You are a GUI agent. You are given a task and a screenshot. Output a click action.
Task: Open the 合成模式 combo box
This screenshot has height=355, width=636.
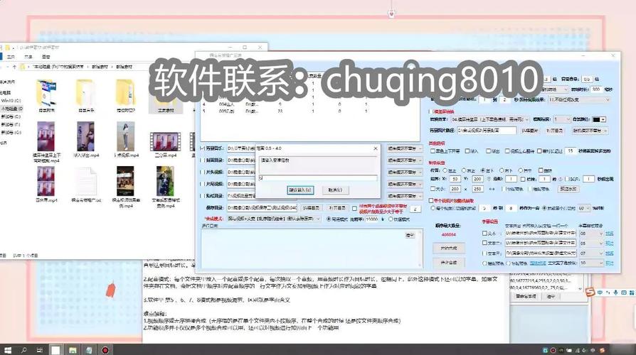(274, 219)
